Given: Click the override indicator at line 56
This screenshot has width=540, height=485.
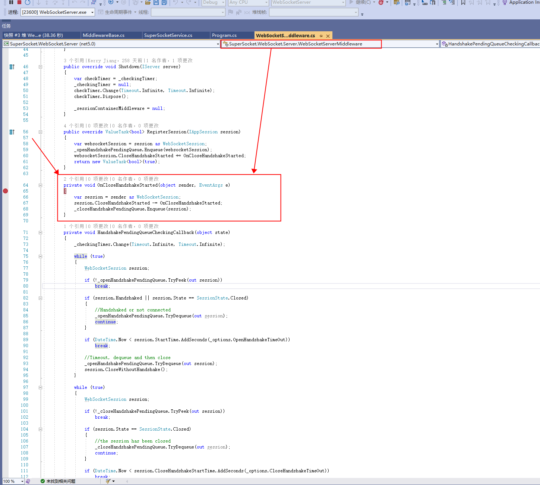Looking at the screenshot, I should point(12,132).
